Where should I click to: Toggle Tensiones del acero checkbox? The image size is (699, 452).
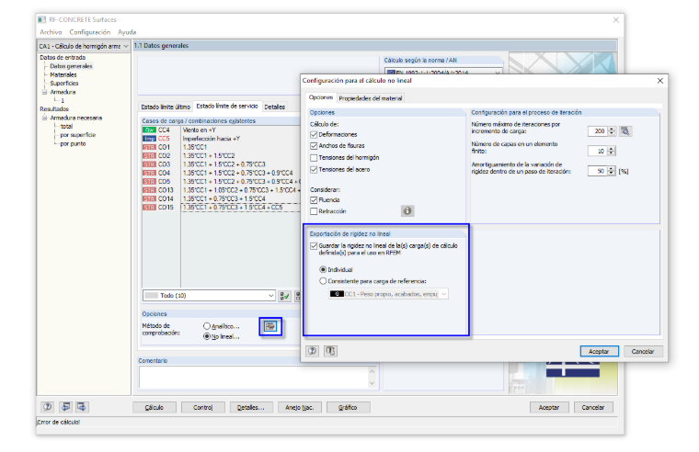(314, 170)
